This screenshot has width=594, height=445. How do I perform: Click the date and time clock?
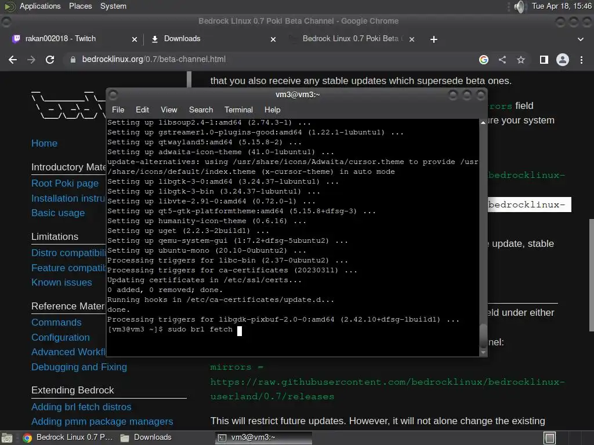click(562, 6)
